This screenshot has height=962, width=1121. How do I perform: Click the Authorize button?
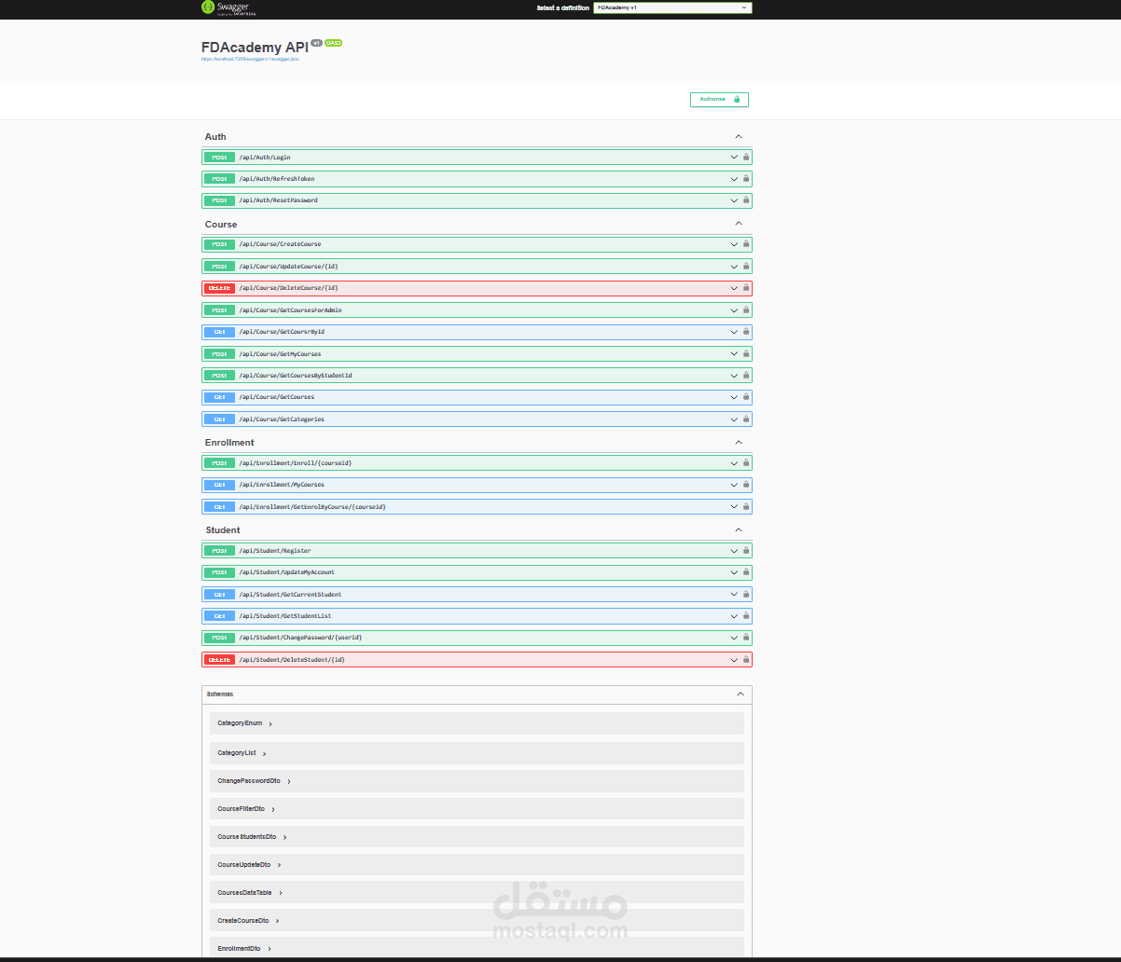(719, 100)
